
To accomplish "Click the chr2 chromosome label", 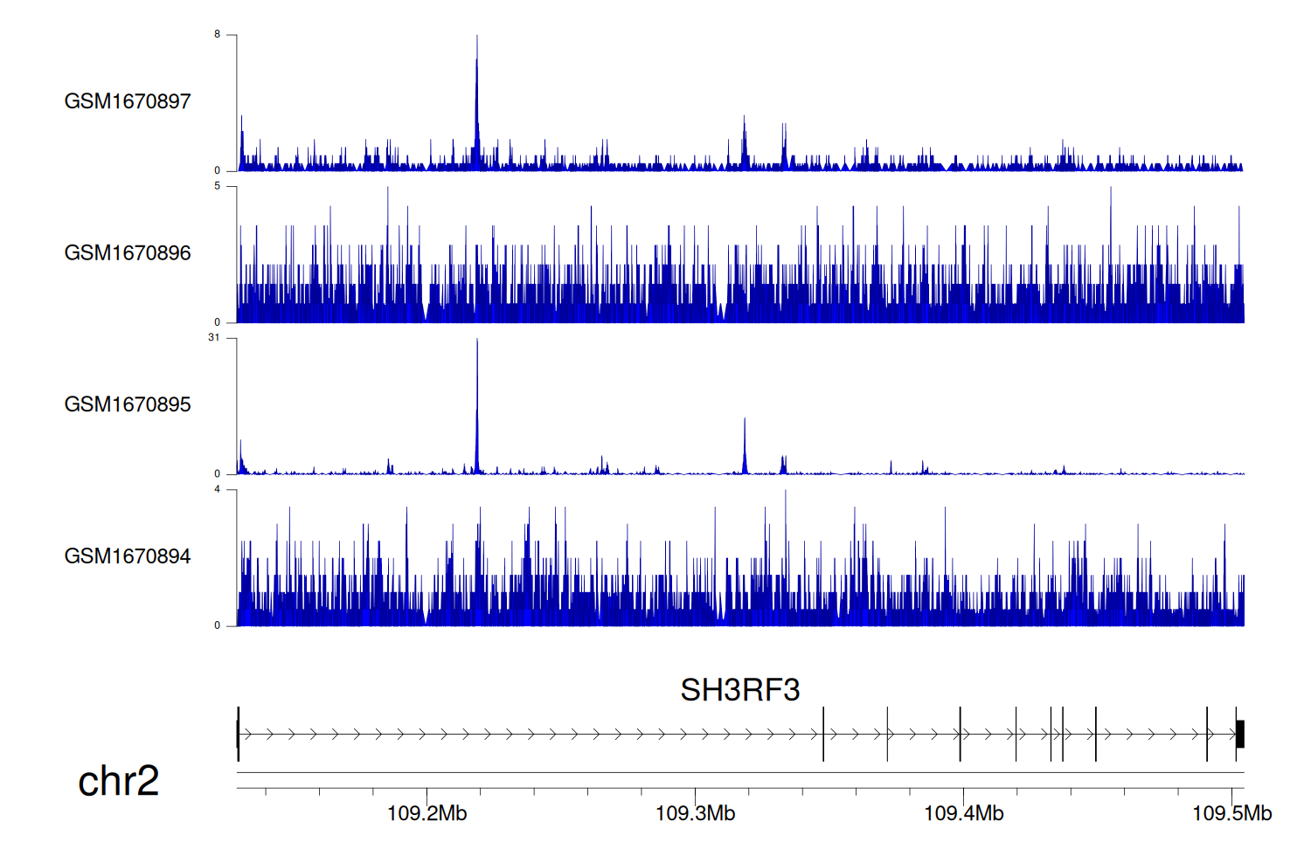I will click(x=118, y=781).
